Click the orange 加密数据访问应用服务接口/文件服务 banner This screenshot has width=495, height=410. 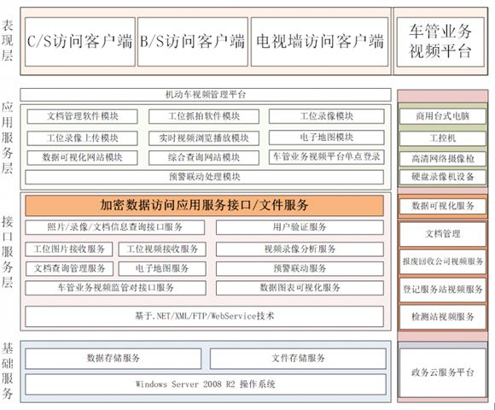click(x=205, y=206)
